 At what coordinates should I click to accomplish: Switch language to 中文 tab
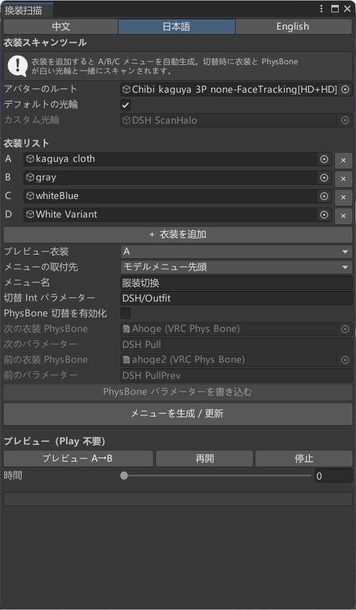61,27
